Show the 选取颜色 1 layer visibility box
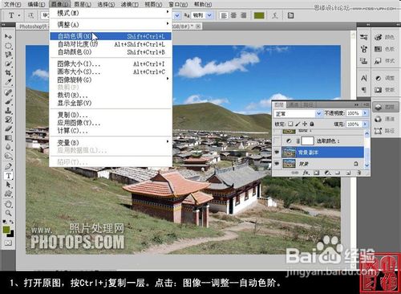The image size is (401, 294). tap(277, 141)
